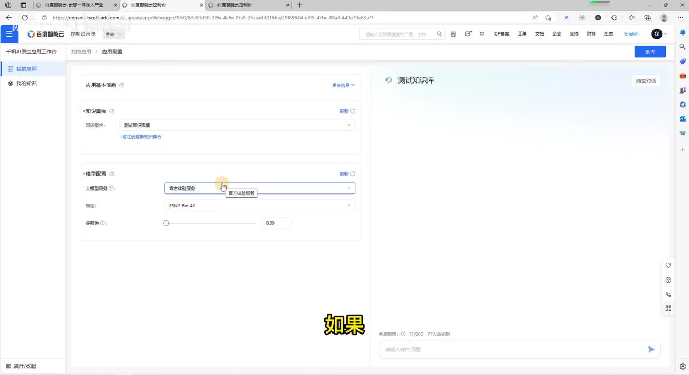Click the help icon beside 应用基本信息
The height and width of the screenshot is (375, 689).
coord(122,85)
